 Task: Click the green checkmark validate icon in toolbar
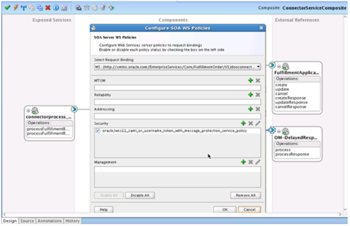tap(7, 8)
